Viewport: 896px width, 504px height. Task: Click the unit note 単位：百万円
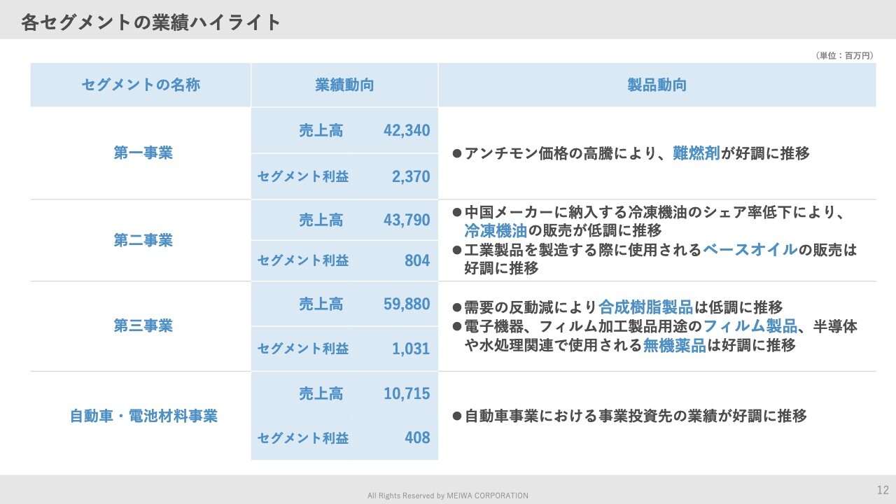(x=845, y=55)
